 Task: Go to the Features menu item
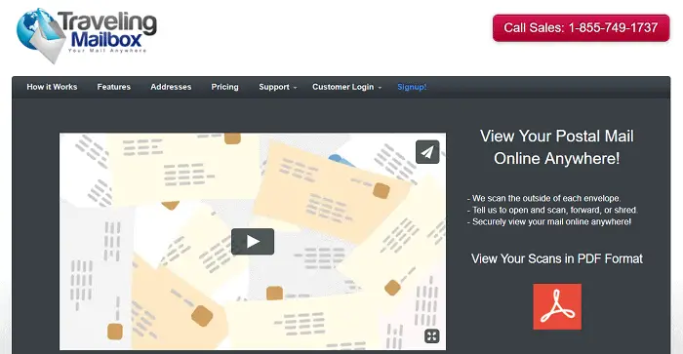(114, 87)
